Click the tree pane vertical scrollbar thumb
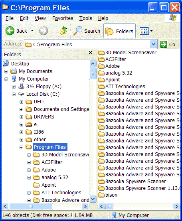Screen dimensions: 182x221 93,74
